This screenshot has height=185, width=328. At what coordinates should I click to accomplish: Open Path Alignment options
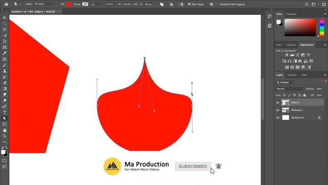pos(172,4)
